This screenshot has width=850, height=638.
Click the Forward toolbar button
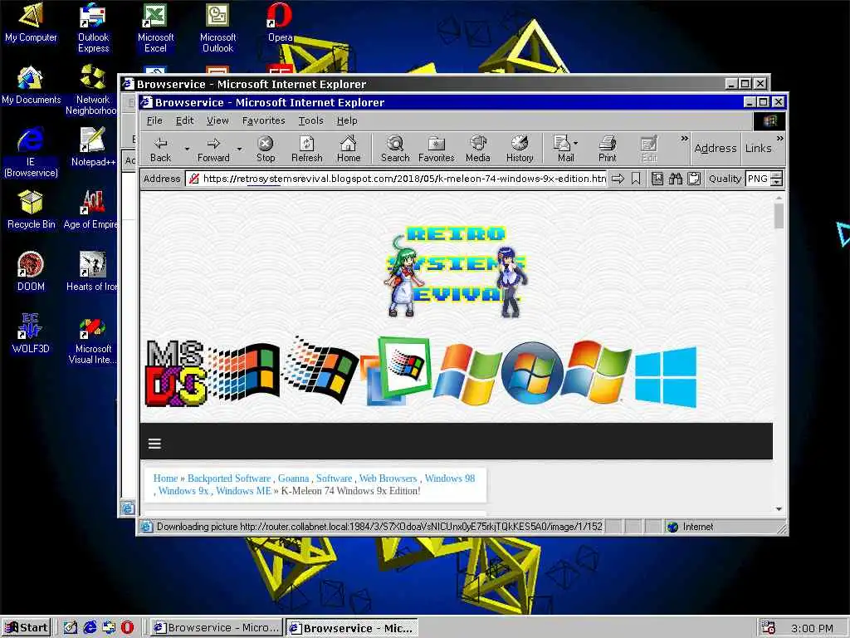click(x=213, y=149)
